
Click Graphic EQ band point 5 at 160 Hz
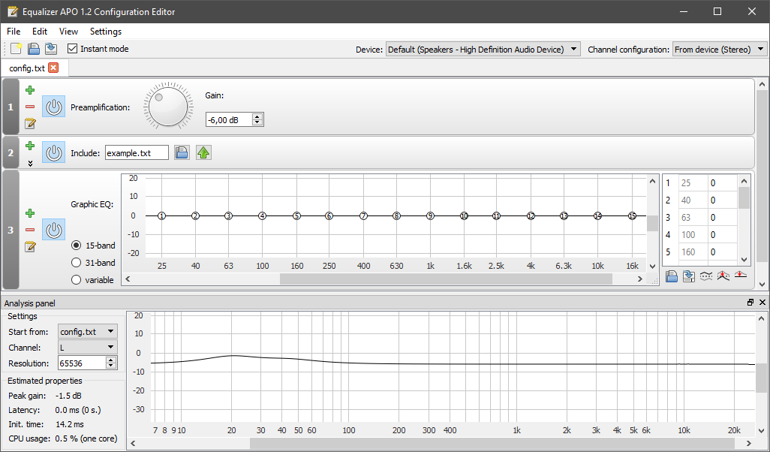(296, 215)
